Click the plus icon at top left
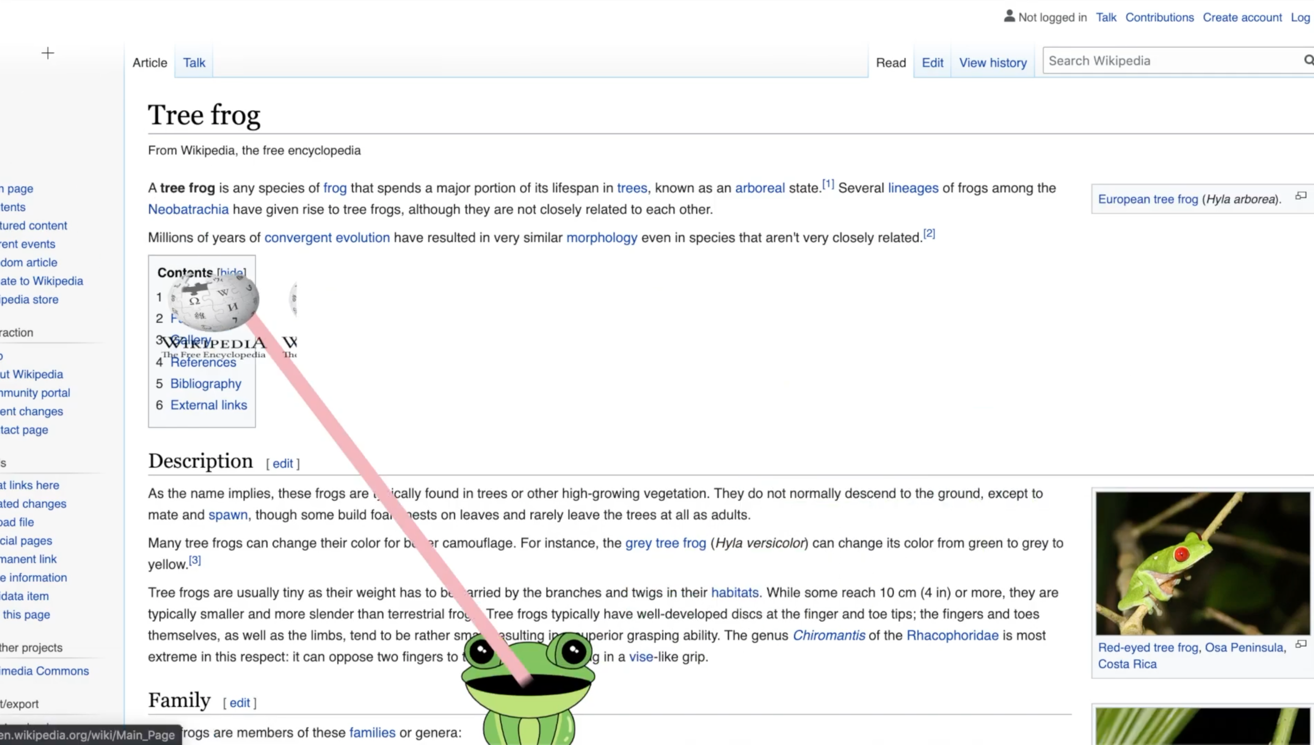Image resolution: width=1314 pixels, height=745 pixels. pyautogui.click(x=48, y=53)
